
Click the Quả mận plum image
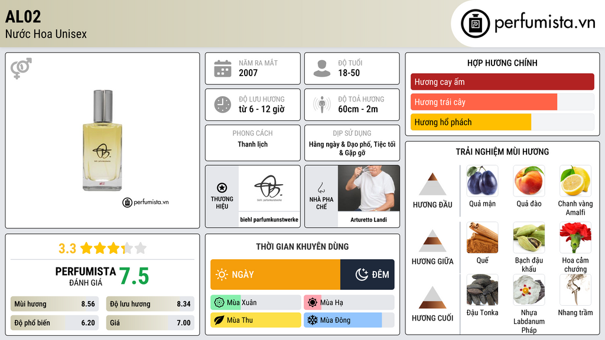(482, 181)
